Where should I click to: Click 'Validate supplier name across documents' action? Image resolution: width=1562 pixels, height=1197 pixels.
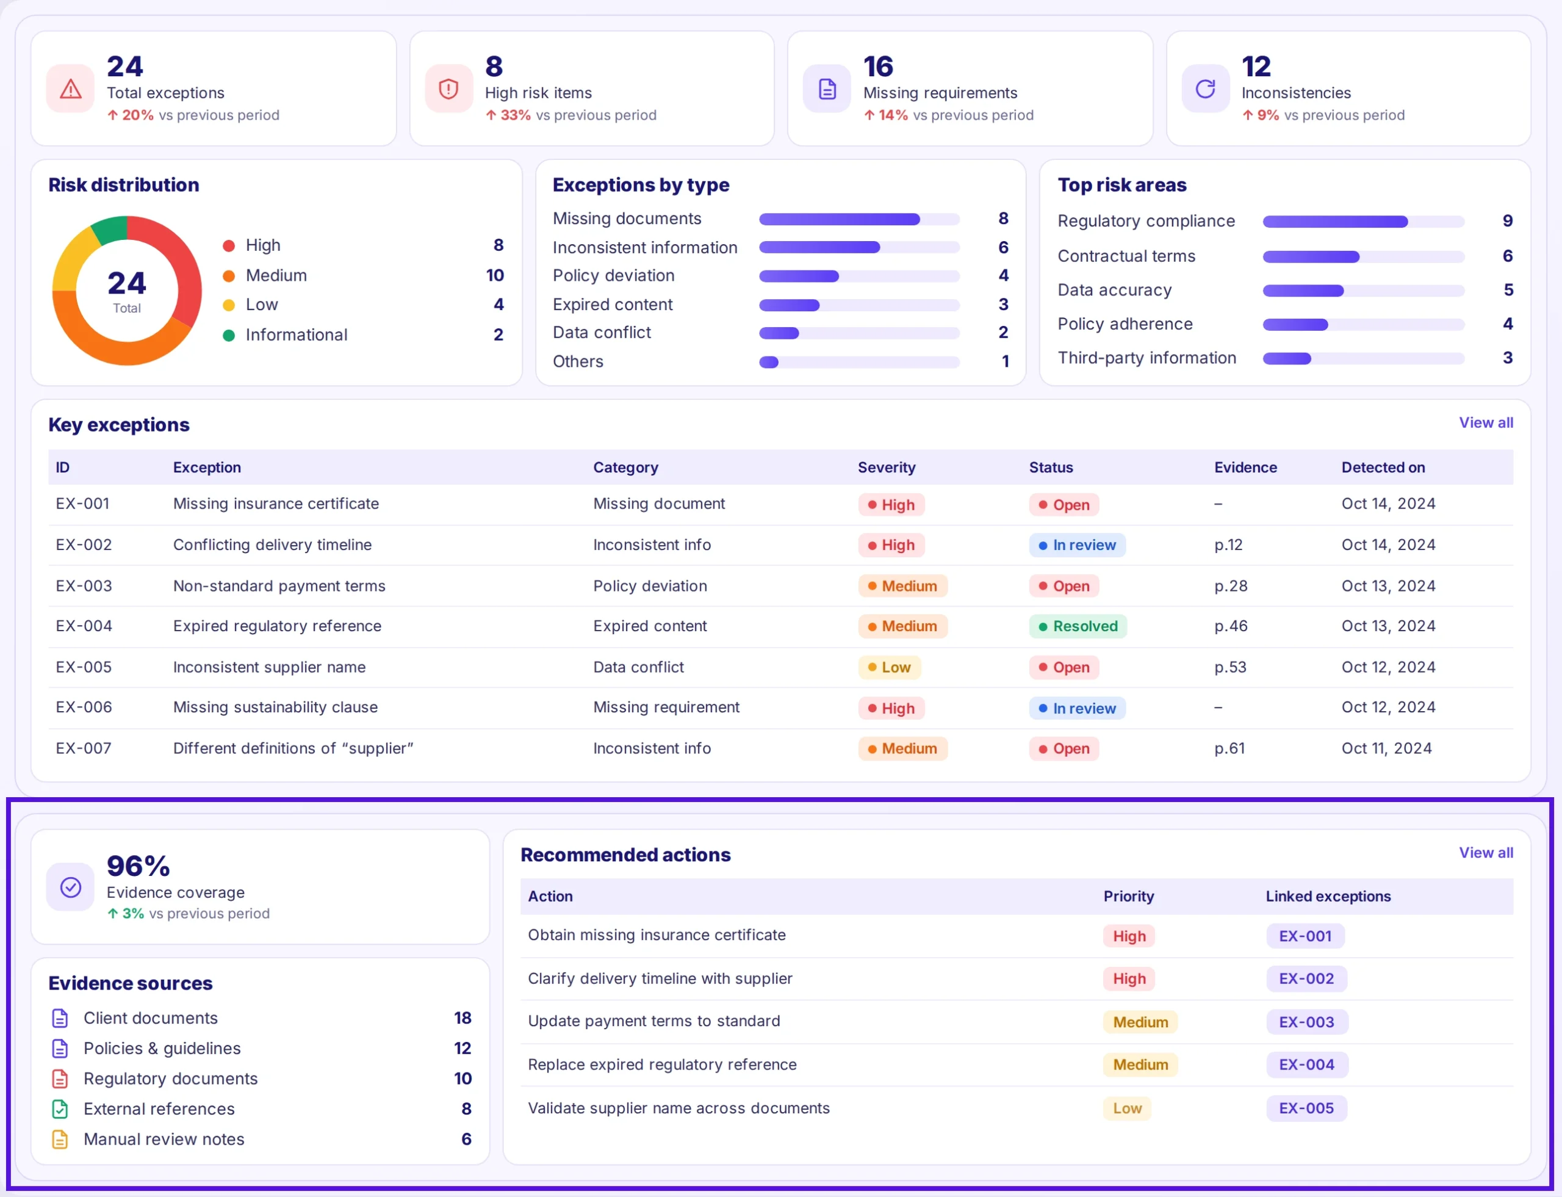(678, 1108)
